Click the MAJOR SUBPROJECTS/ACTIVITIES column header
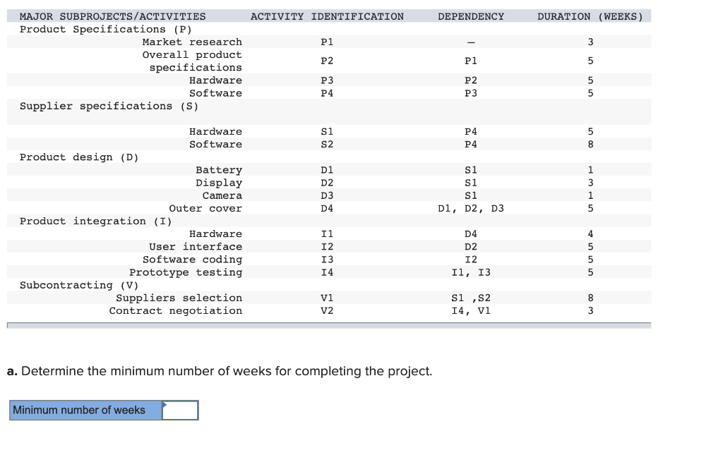The image size is (723, 450). (113, 16)
